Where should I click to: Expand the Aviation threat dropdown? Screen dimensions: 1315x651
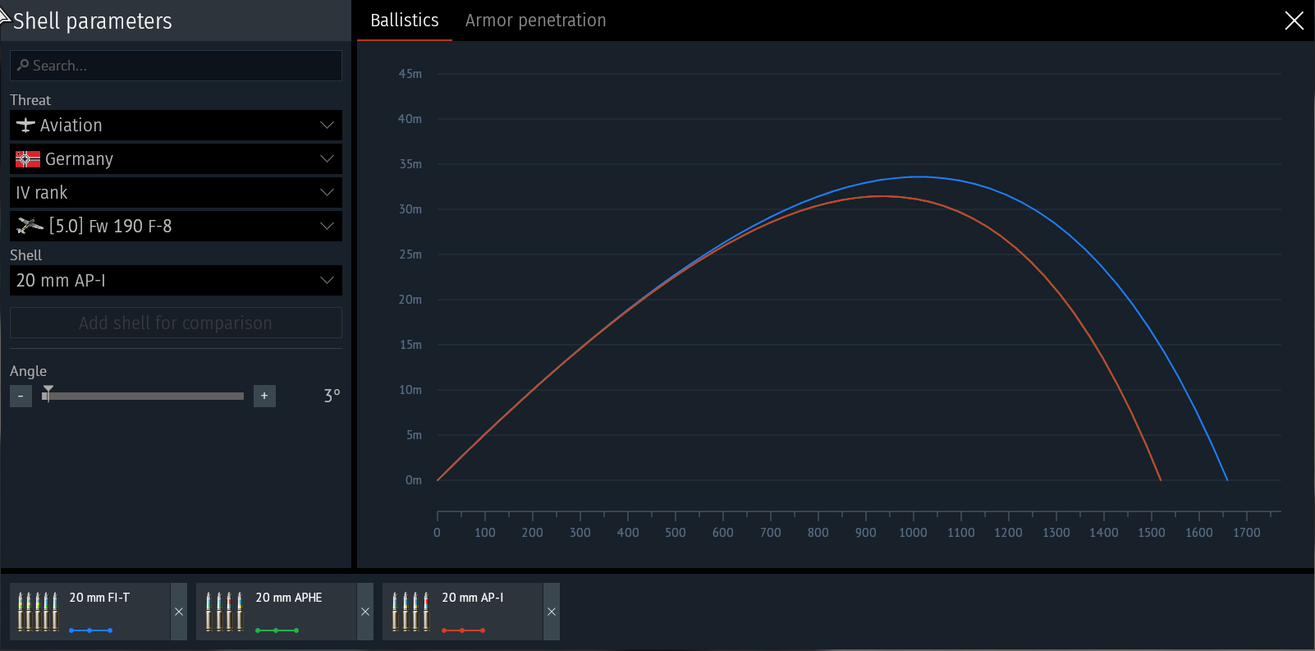click(x=327, y=126)
